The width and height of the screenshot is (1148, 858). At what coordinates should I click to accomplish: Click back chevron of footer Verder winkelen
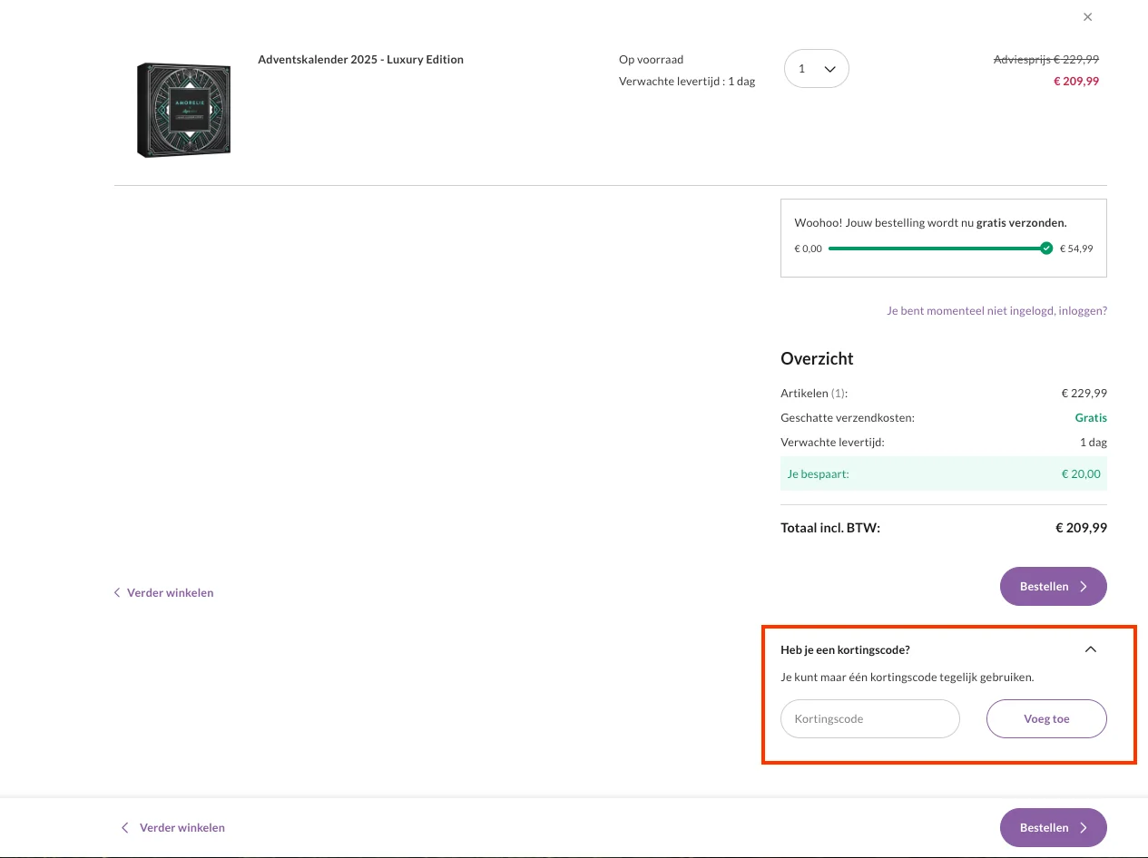[125, 828]
